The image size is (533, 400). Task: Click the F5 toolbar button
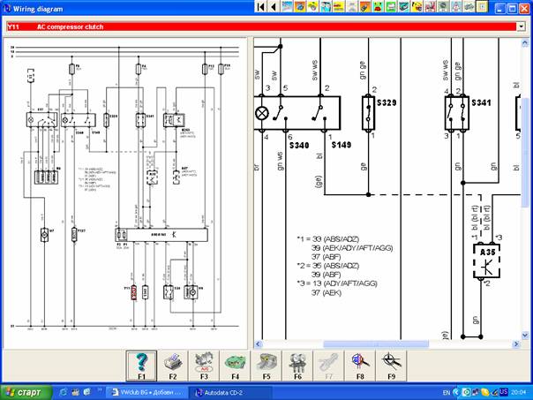tap(265, 366)
